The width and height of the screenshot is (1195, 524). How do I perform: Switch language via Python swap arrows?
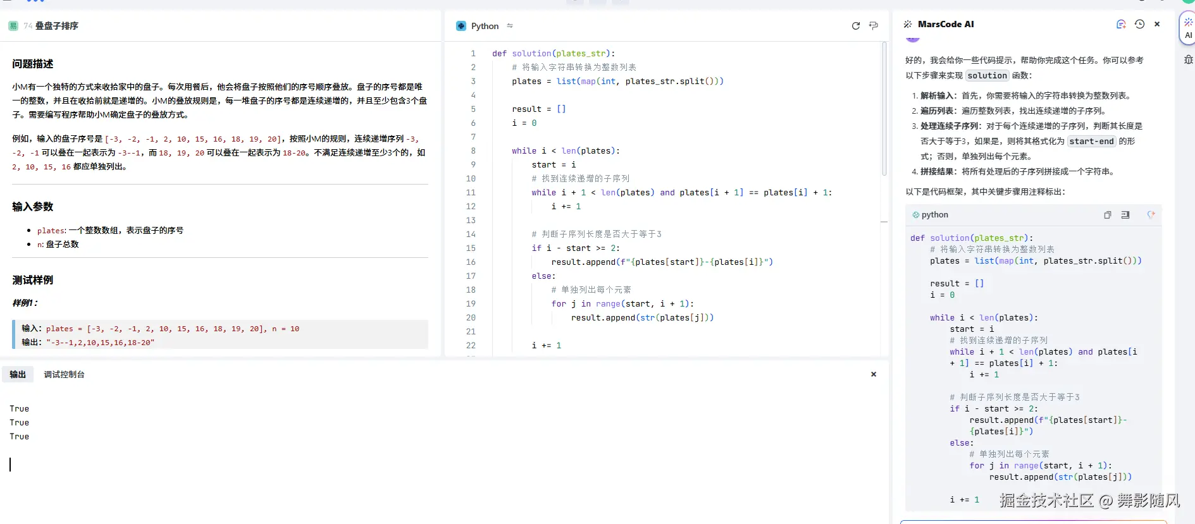[x=510, y=26]
